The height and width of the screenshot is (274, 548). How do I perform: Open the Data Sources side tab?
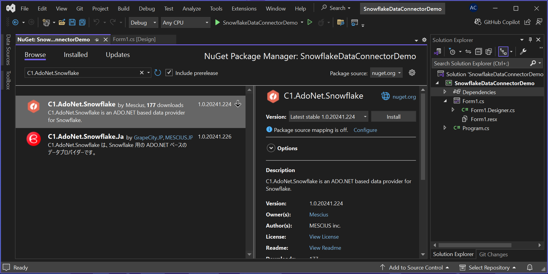pyautogui.click(x=8, y=50)
